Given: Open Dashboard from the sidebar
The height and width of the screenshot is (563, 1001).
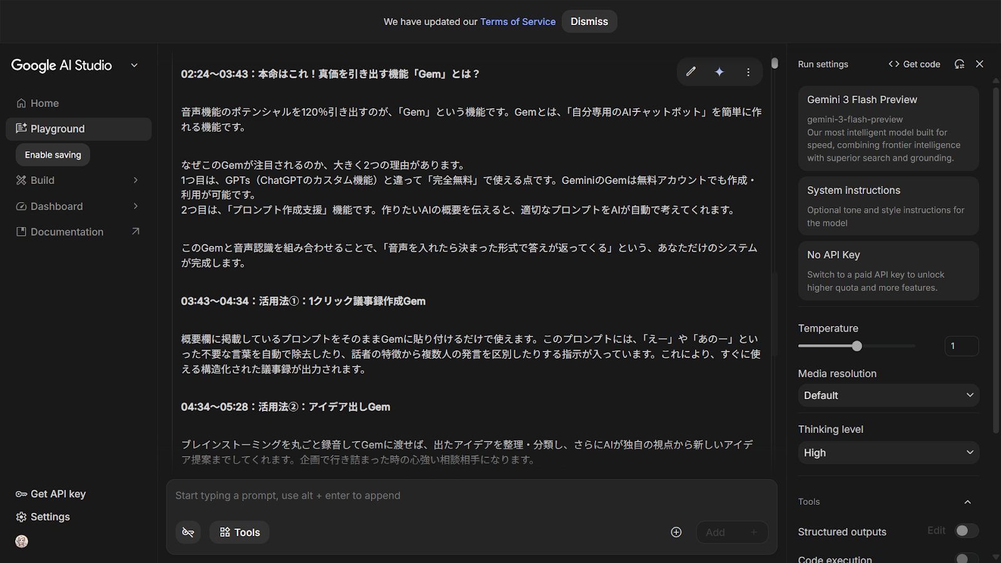Looking at the screenshot, I should [x=56, y=206].
